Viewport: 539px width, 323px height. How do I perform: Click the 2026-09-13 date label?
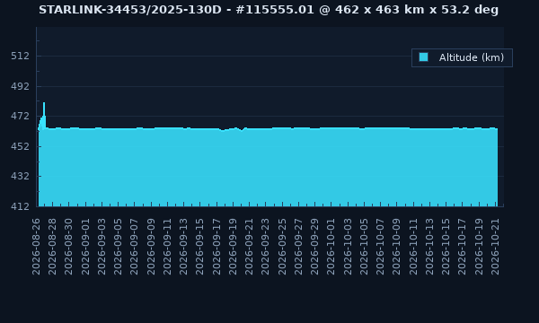[183, 247]
